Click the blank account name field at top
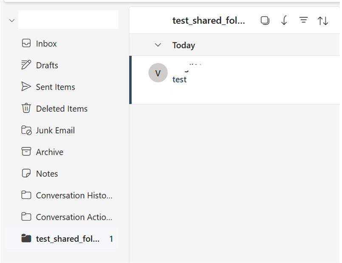The image size is (342, 263). [68, 20]
